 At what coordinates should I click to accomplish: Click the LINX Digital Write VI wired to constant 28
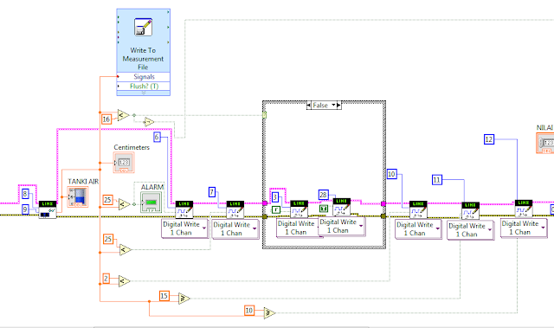click(x=342, y=207)
